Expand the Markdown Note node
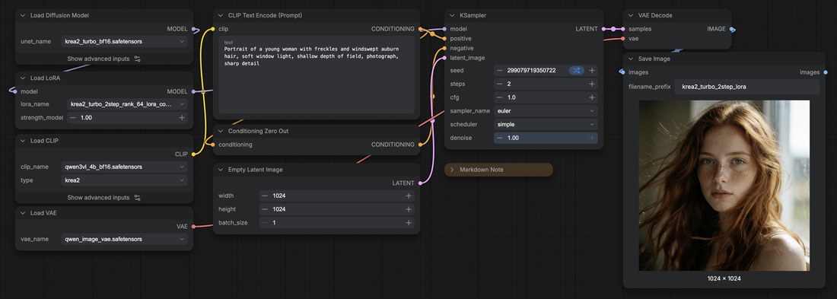 coord(452,170)
